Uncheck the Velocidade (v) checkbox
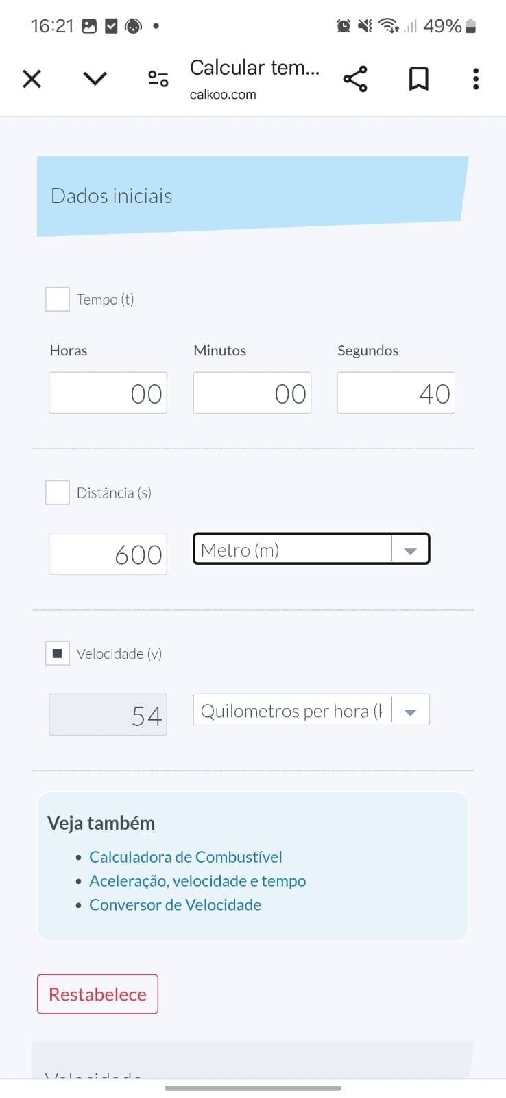The height and width of the screenshot is (1098, 506). [x=58, y=653]
